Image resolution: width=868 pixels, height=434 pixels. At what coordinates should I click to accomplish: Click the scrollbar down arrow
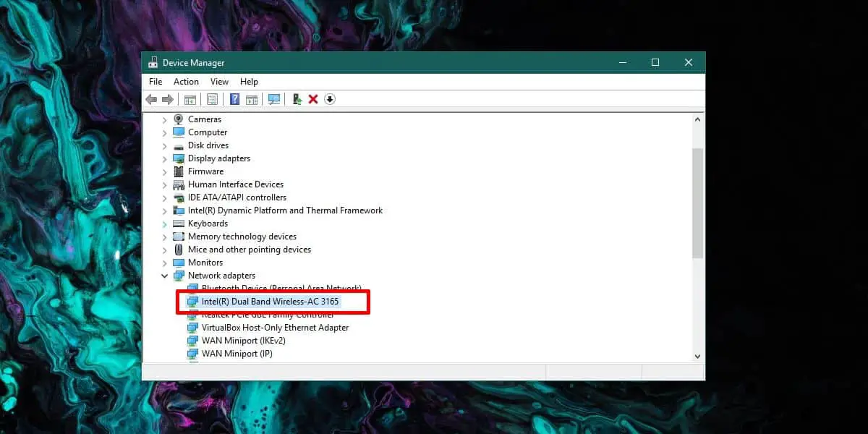click(x=697, y=356)
